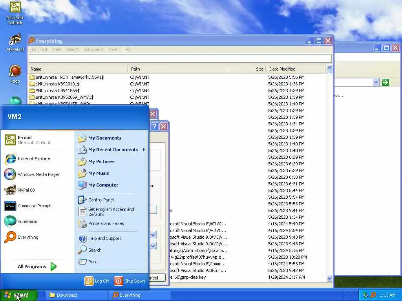The image size is (402, 301).
Task: Select $NtUninstall.NETFramework3.5SP1$ folder row
Action: (x=177, y=77)
